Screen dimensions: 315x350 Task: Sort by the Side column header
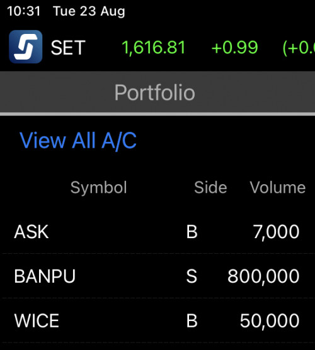tap(210, 187)
